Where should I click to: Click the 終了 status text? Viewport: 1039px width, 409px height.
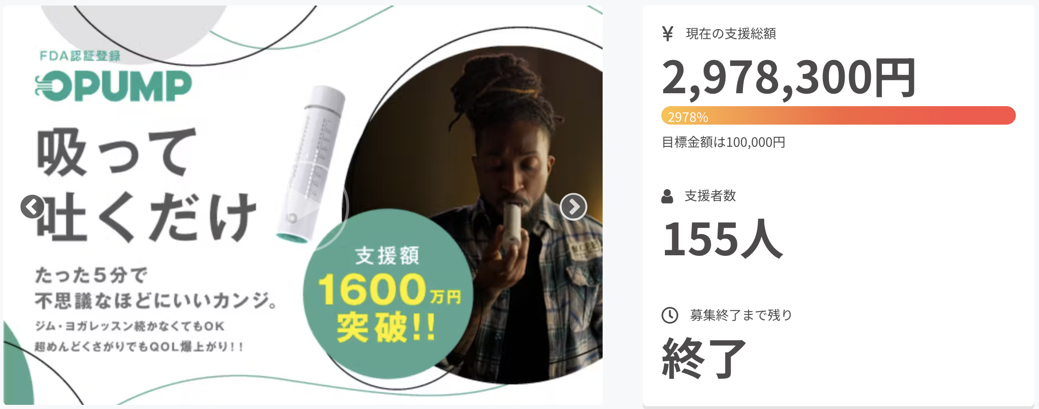point(704,358)
